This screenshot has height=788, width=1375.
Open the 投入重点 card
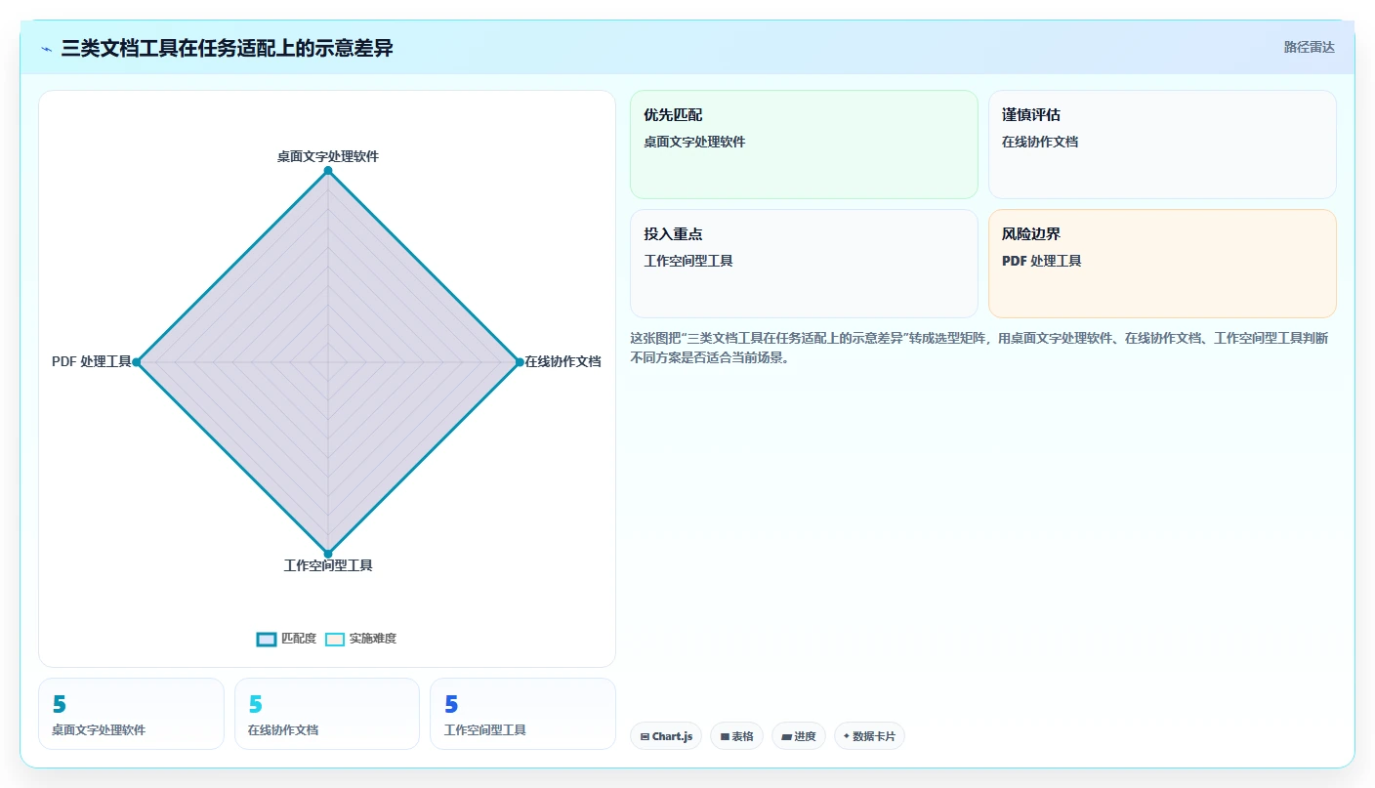coord(804,264)
